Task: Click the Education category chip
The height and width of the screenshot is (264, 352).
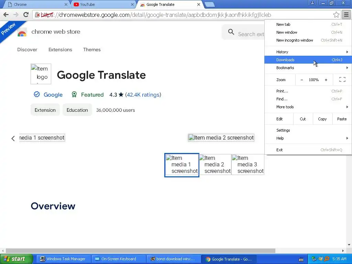Action: click(x=77, y=110)
